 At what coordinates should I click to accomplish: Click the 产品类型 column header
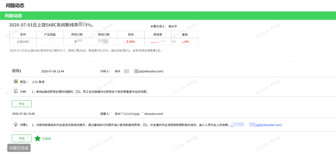coord(50,35)
